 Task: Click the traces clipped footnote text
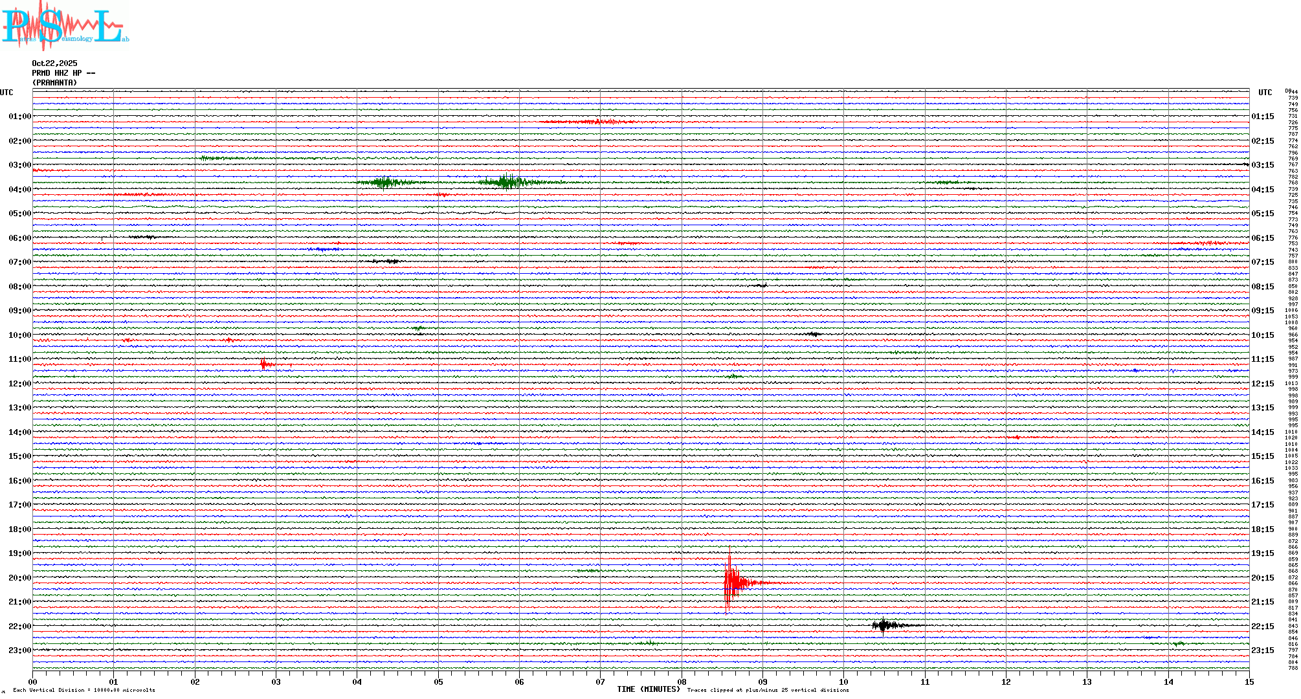[768, 690]
